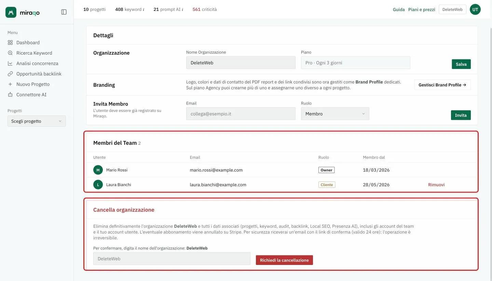The height and width of the screenshot is (281, 492).
Task: Click the organization name confirmation field
Action: 172,259
